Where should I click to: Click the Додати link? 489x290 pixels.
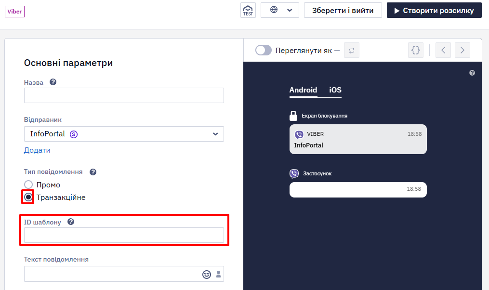[37, 150]
